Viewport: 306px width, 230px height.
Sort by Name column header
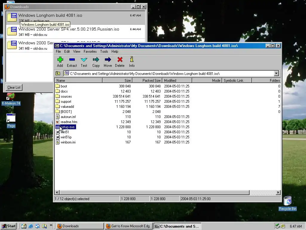pos(79,80)
